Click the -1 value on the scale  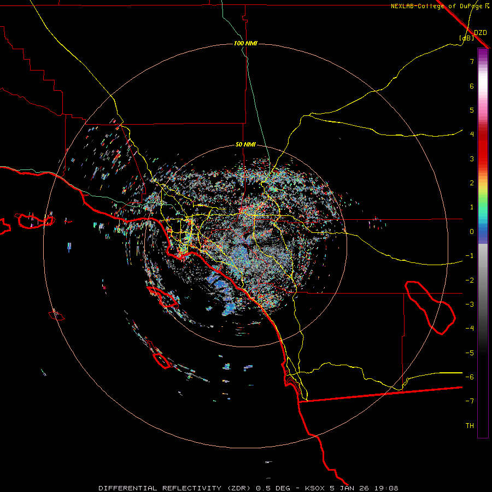coord(470,256)
